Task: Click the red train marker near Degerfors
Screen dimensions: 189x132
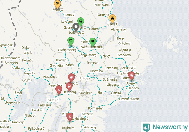Action: pos(59,90)
